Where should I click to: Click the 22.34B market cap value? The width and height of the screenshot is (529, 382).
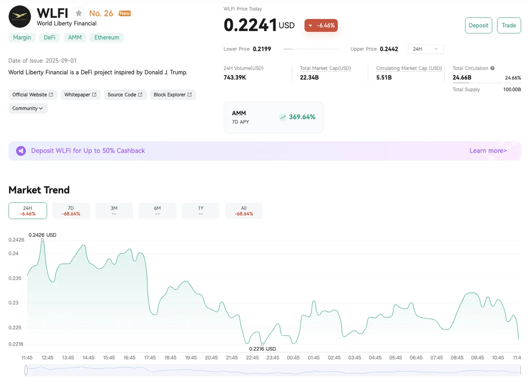click(309, 77)
